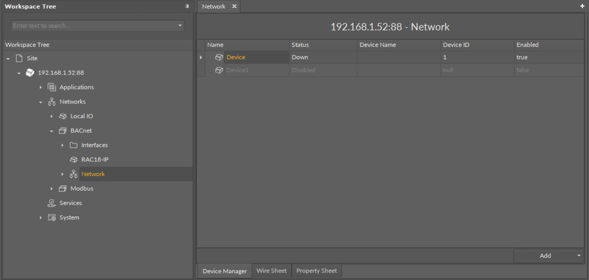Click the pin icon on the Workspace Tree panel
The width and height of the screenshot is (589, 280).
tap(187, 6)
